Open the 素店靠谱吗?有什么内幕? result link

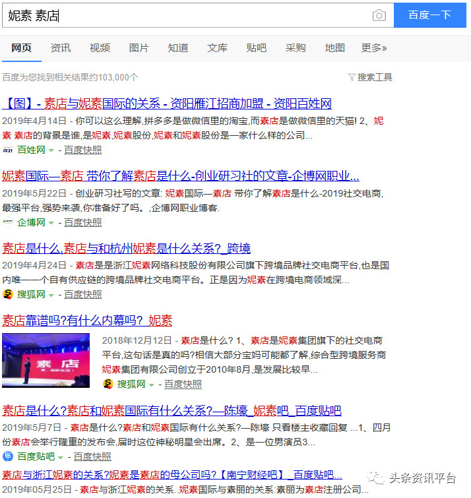coord(87,321)
